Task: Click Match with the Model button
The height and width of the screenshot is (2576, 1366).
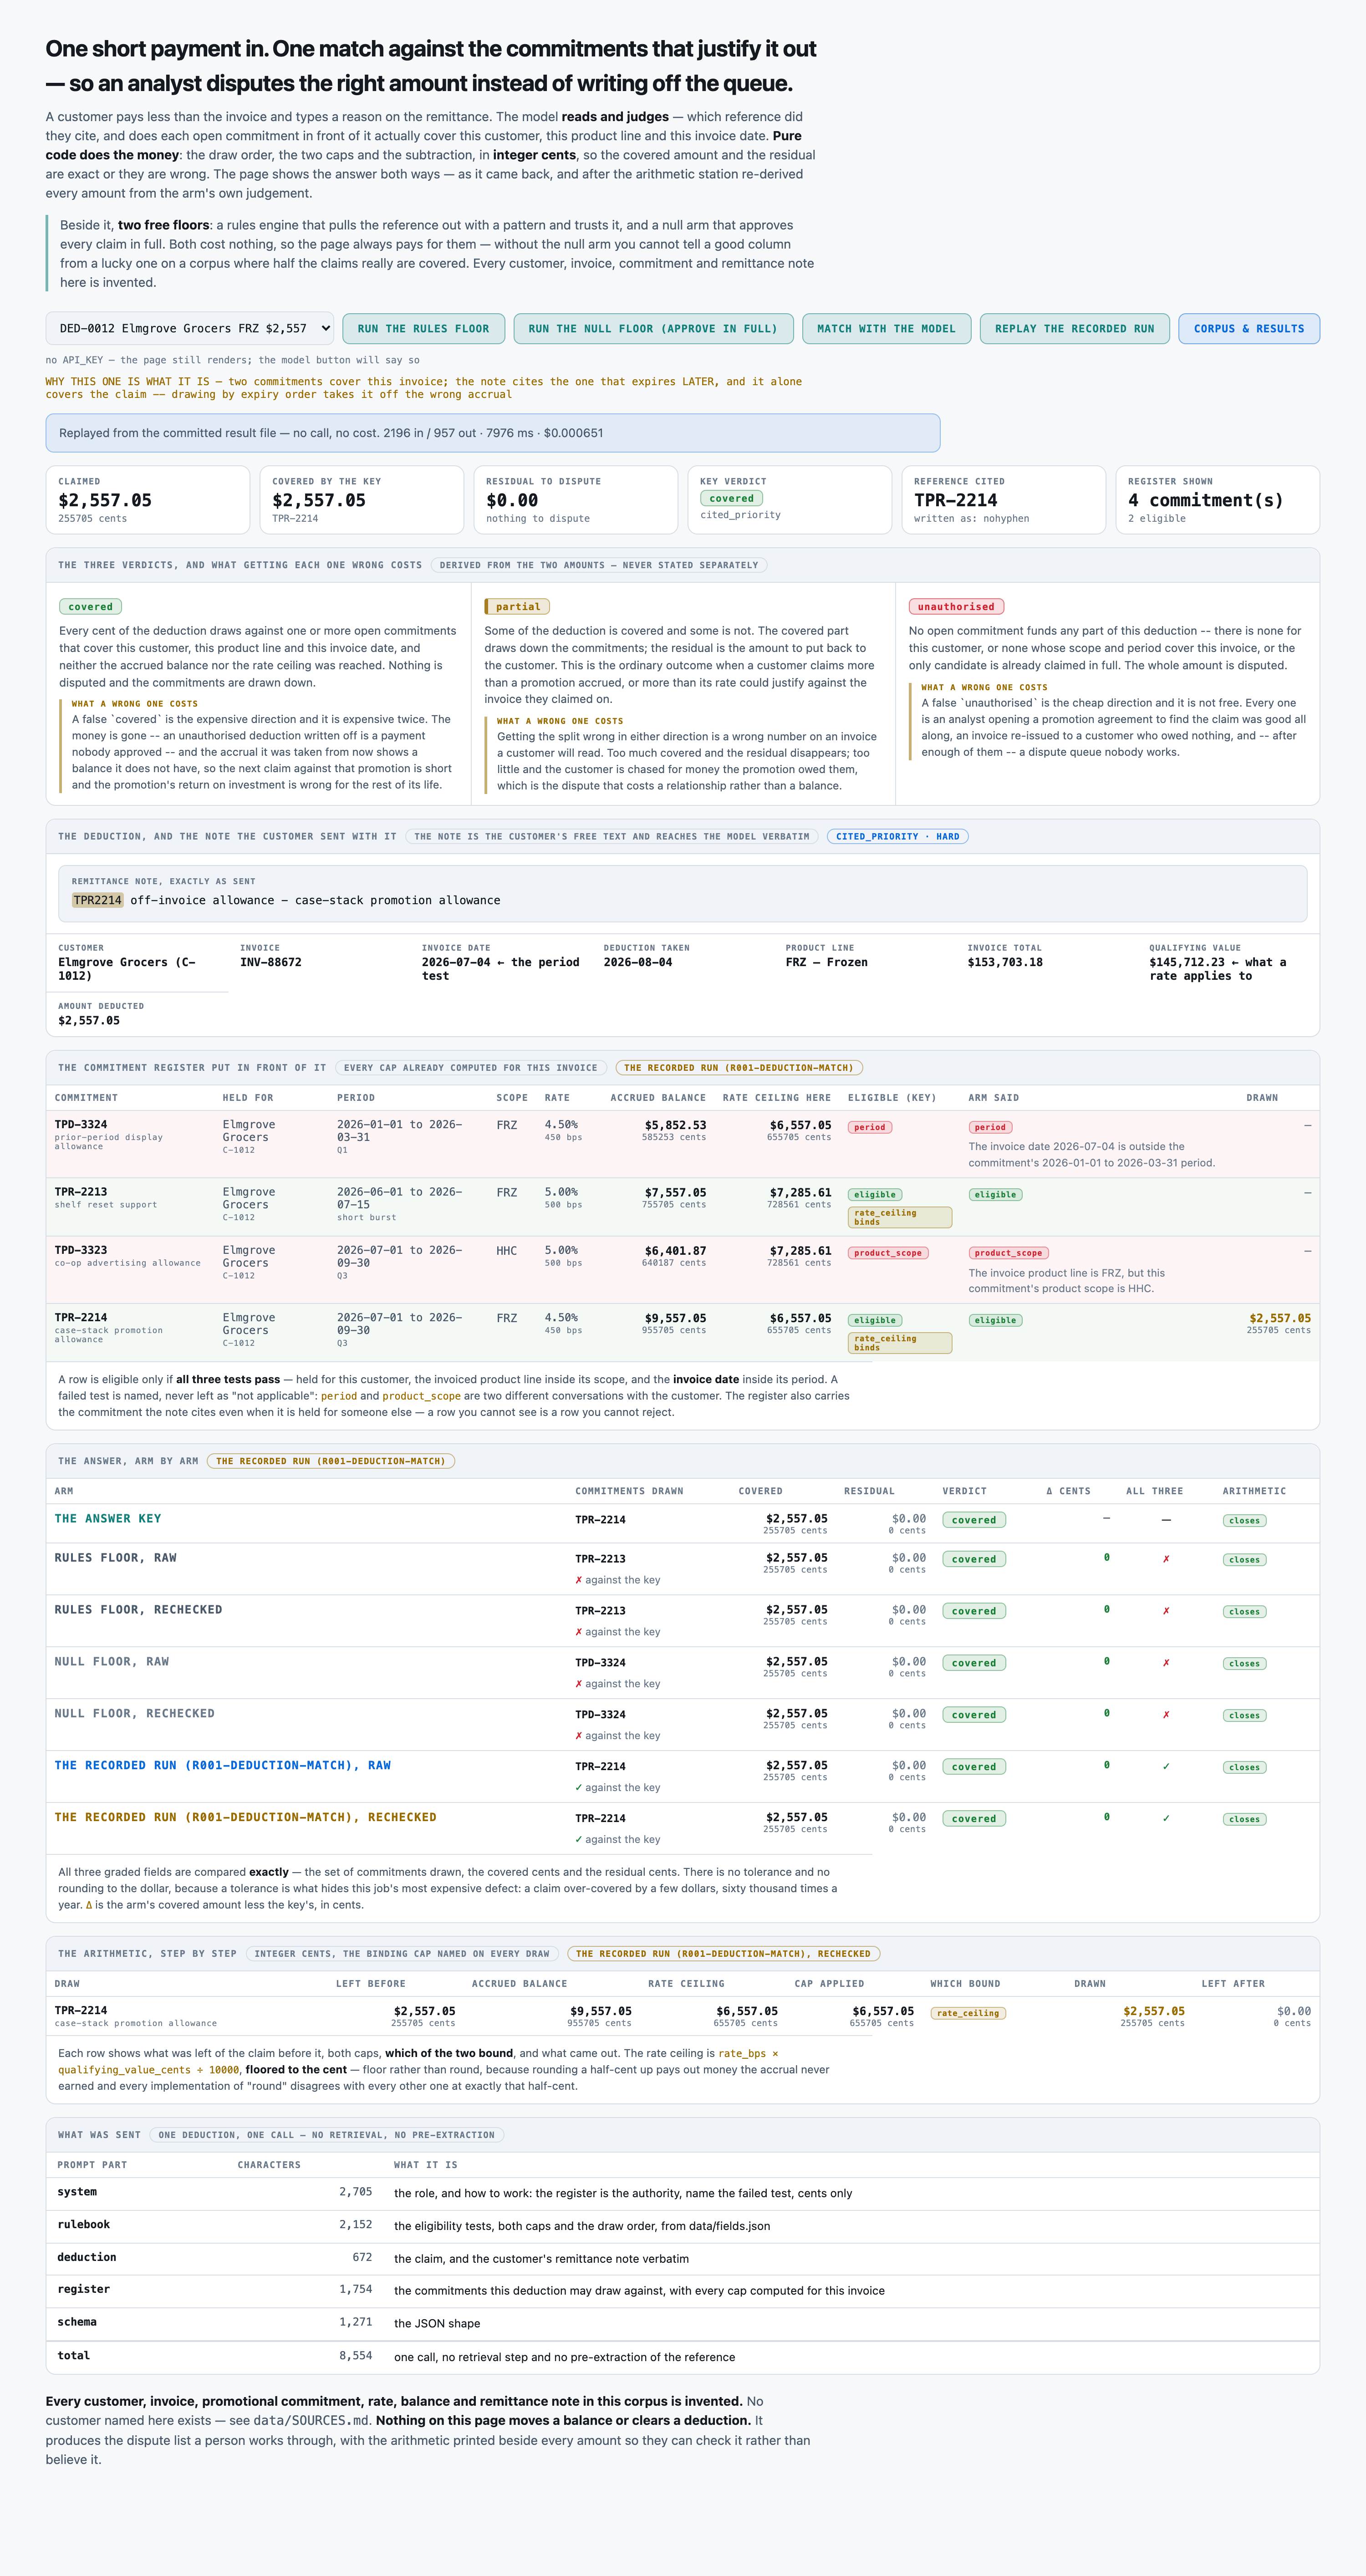Action: coord(886,328)
